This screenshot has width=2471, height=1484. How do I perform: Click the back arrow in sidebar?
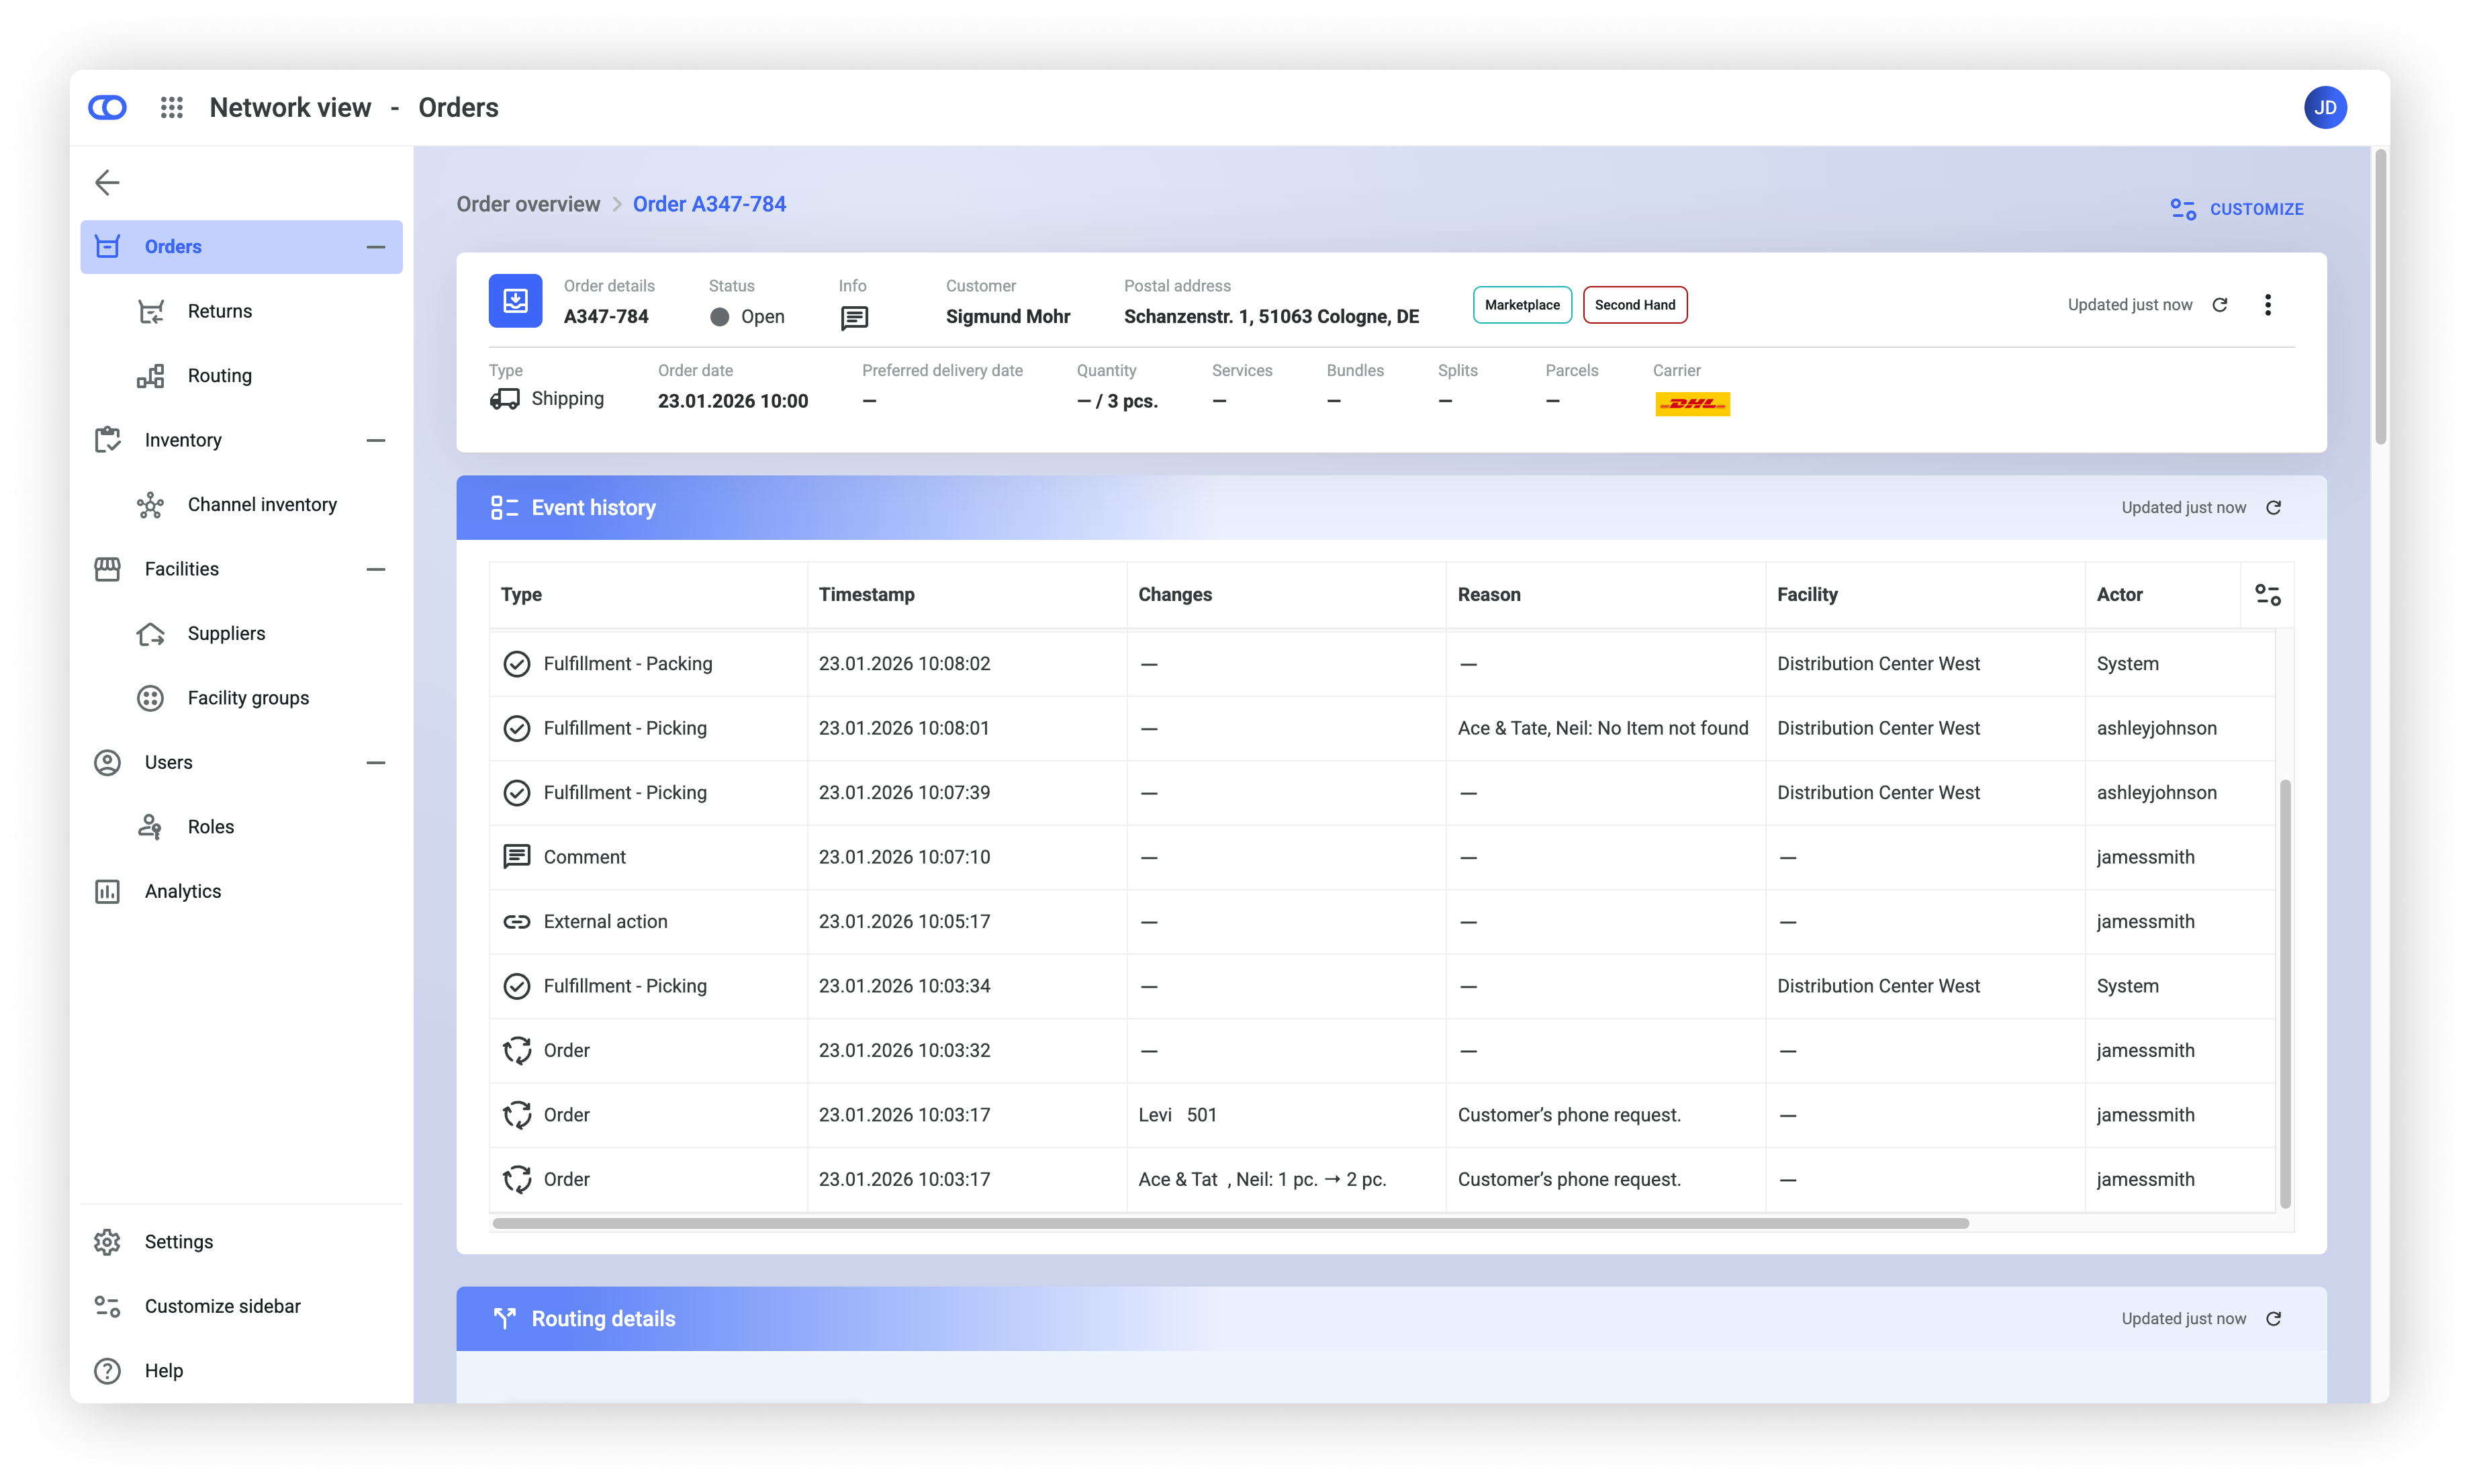pyautogui.click(x=107, y=182)
